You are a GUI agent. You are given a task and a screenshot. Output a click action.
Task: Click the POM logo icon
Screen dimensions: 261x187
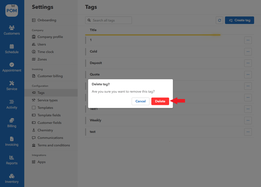(x=12, y=10)
